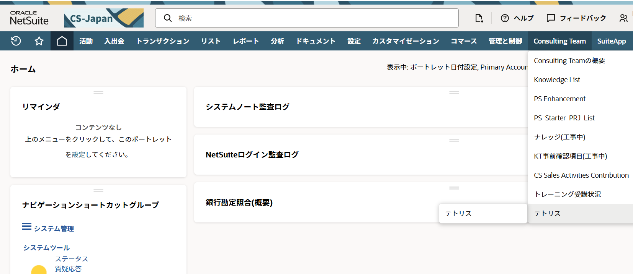Click the Oracle NetSuite logo

coord(29,18)
